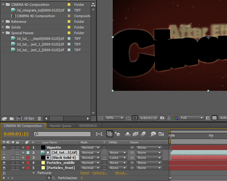
Task: Click the red label color swatch on Vignette
Action: pyautogui.click(x=28, y=147)
